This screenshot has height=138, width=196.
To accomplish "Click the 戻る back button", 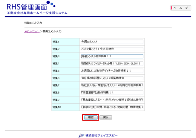I will [x=106, y=117].
